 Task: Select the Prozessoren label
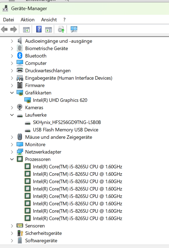38,159
